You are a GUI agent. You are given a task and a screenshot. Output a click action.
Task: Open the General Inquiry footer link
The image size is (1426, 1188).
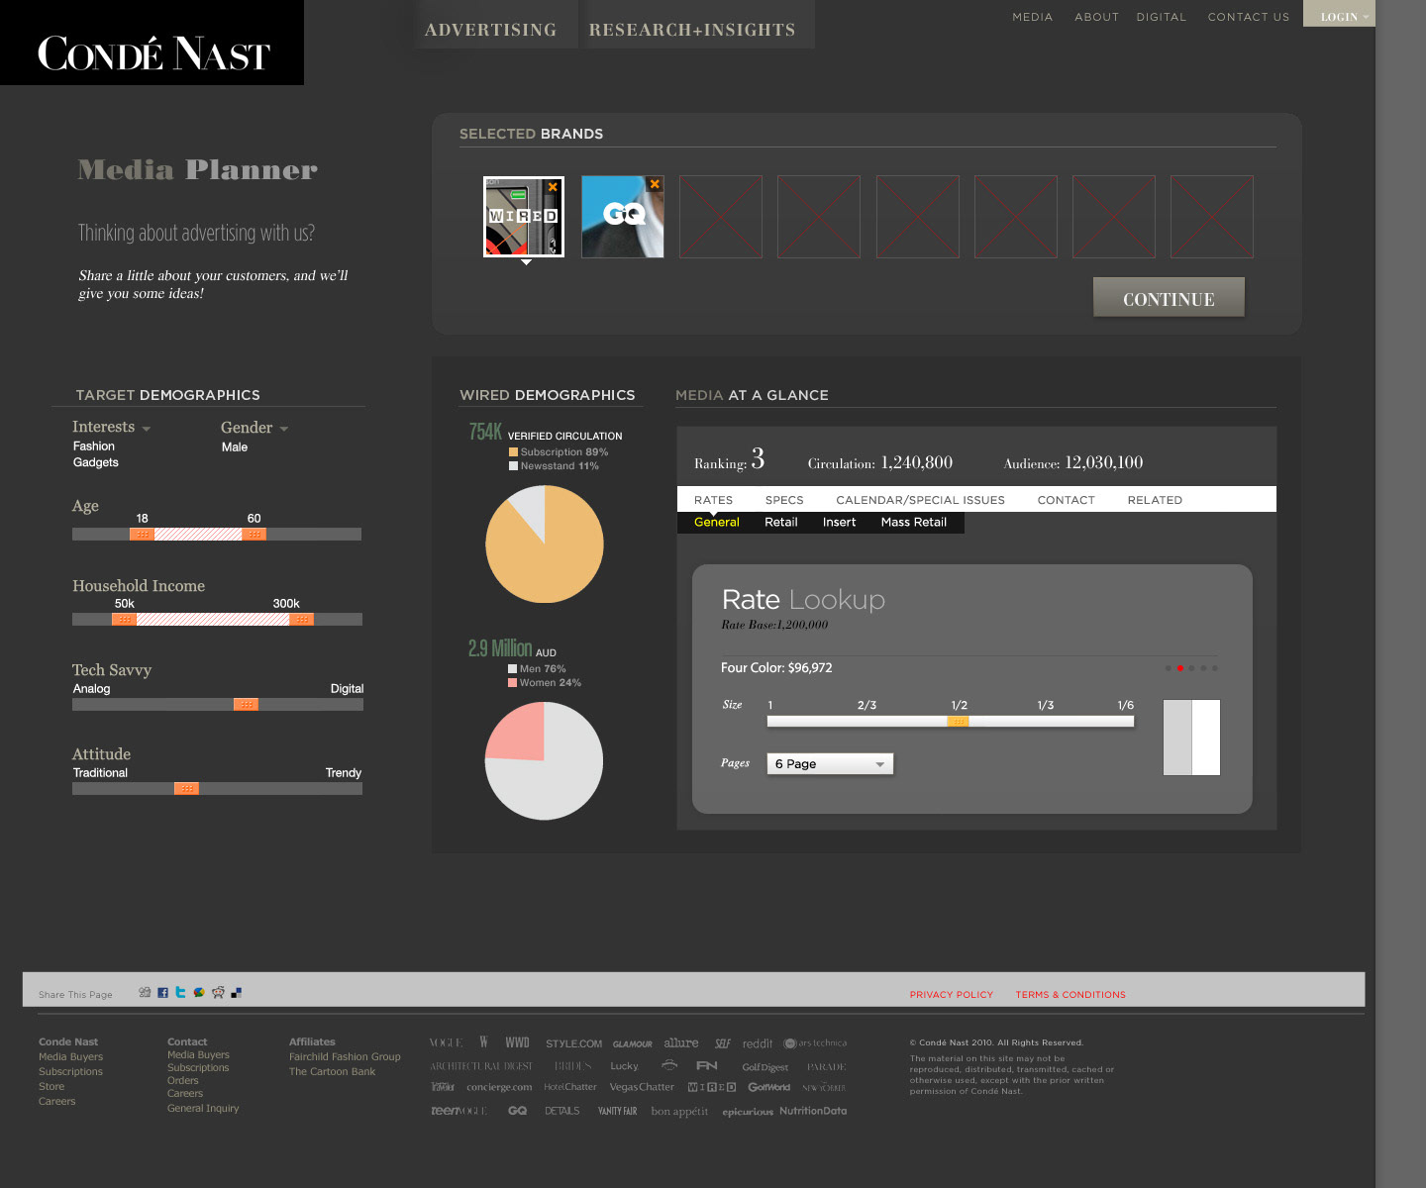point(203,1108)
